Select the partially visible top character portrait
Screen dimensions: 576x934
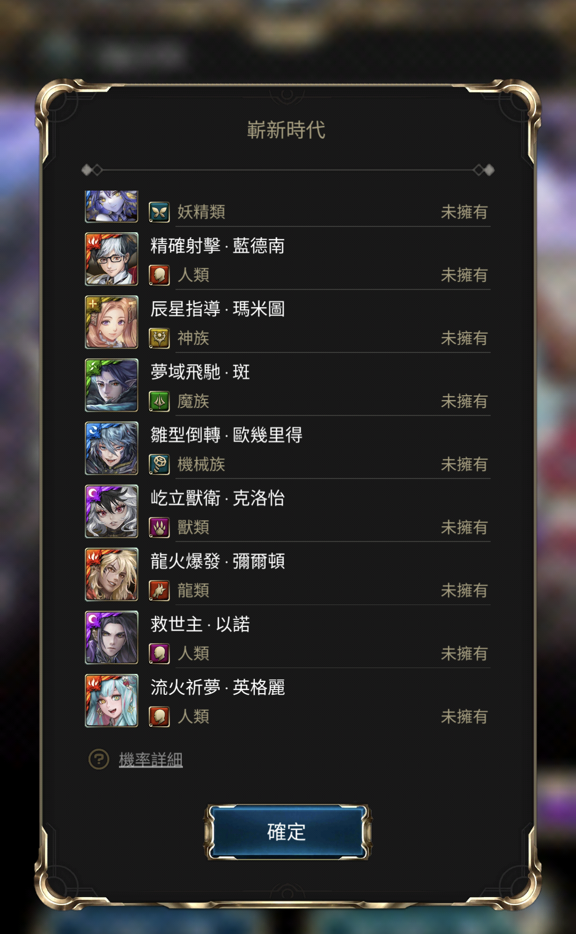click(111, 207)
